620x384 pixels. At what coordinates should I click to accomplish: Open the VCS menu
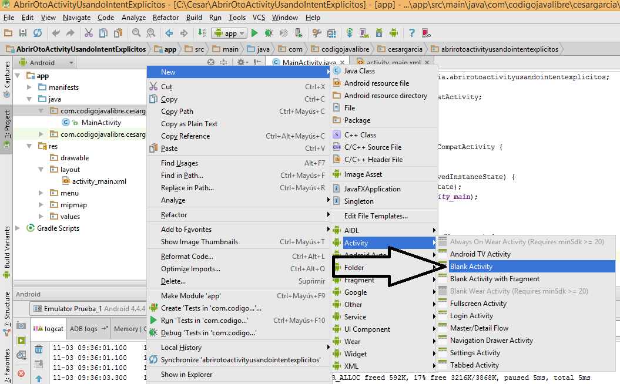pos(259,18)
